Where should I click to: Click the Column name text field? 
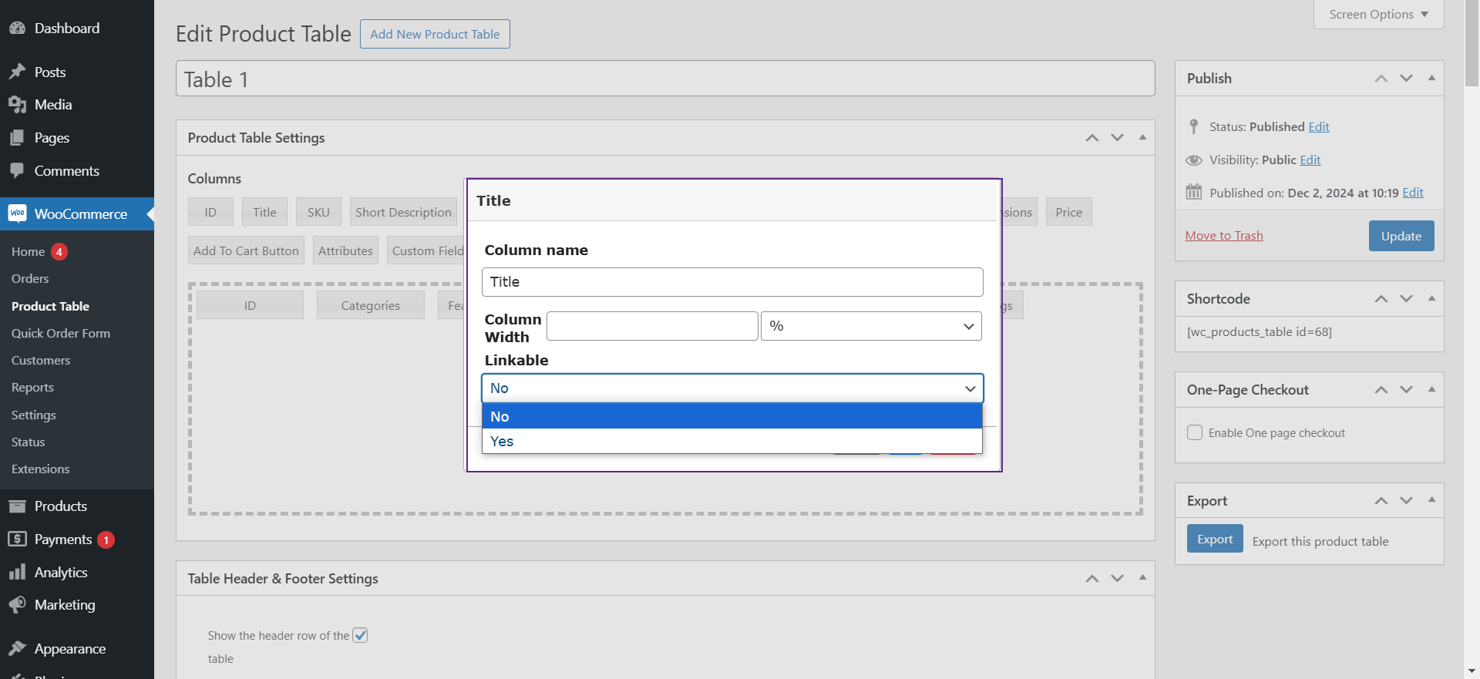point(732,282)
